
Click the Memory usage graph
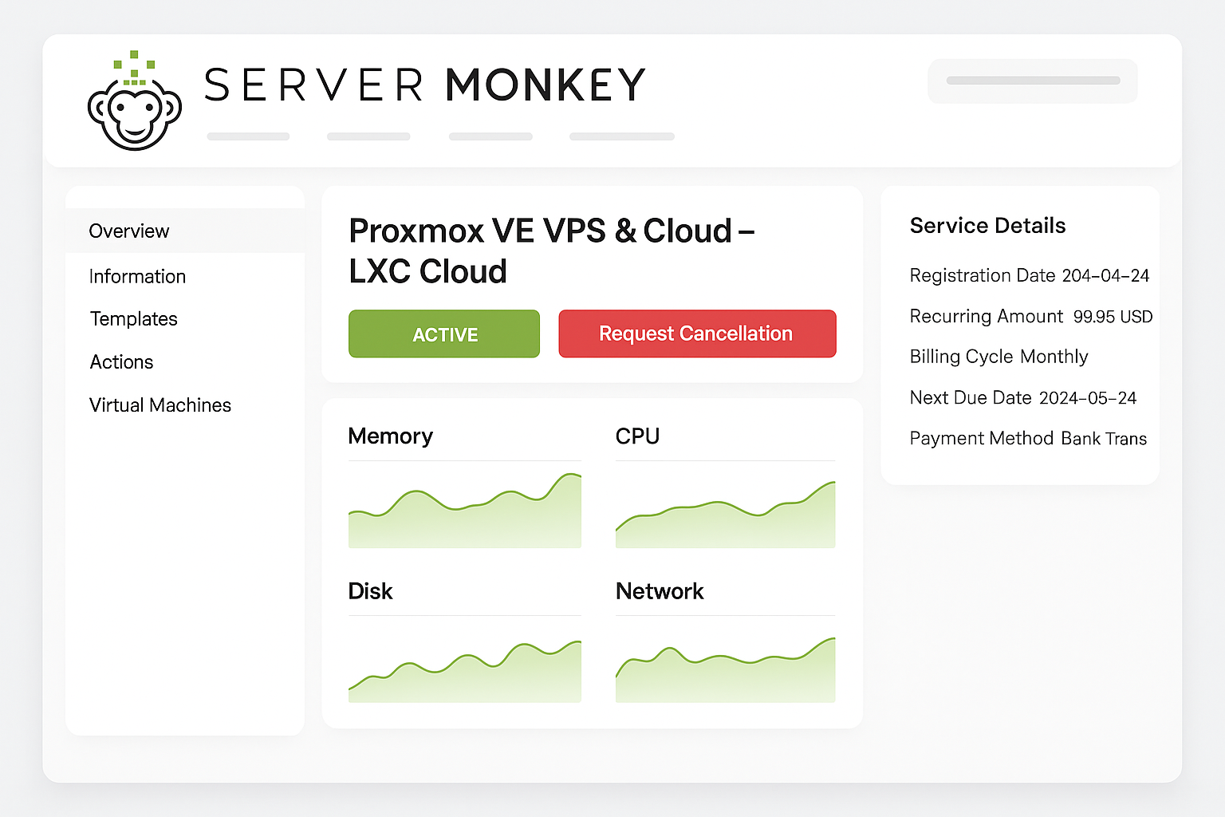point(465,510)
